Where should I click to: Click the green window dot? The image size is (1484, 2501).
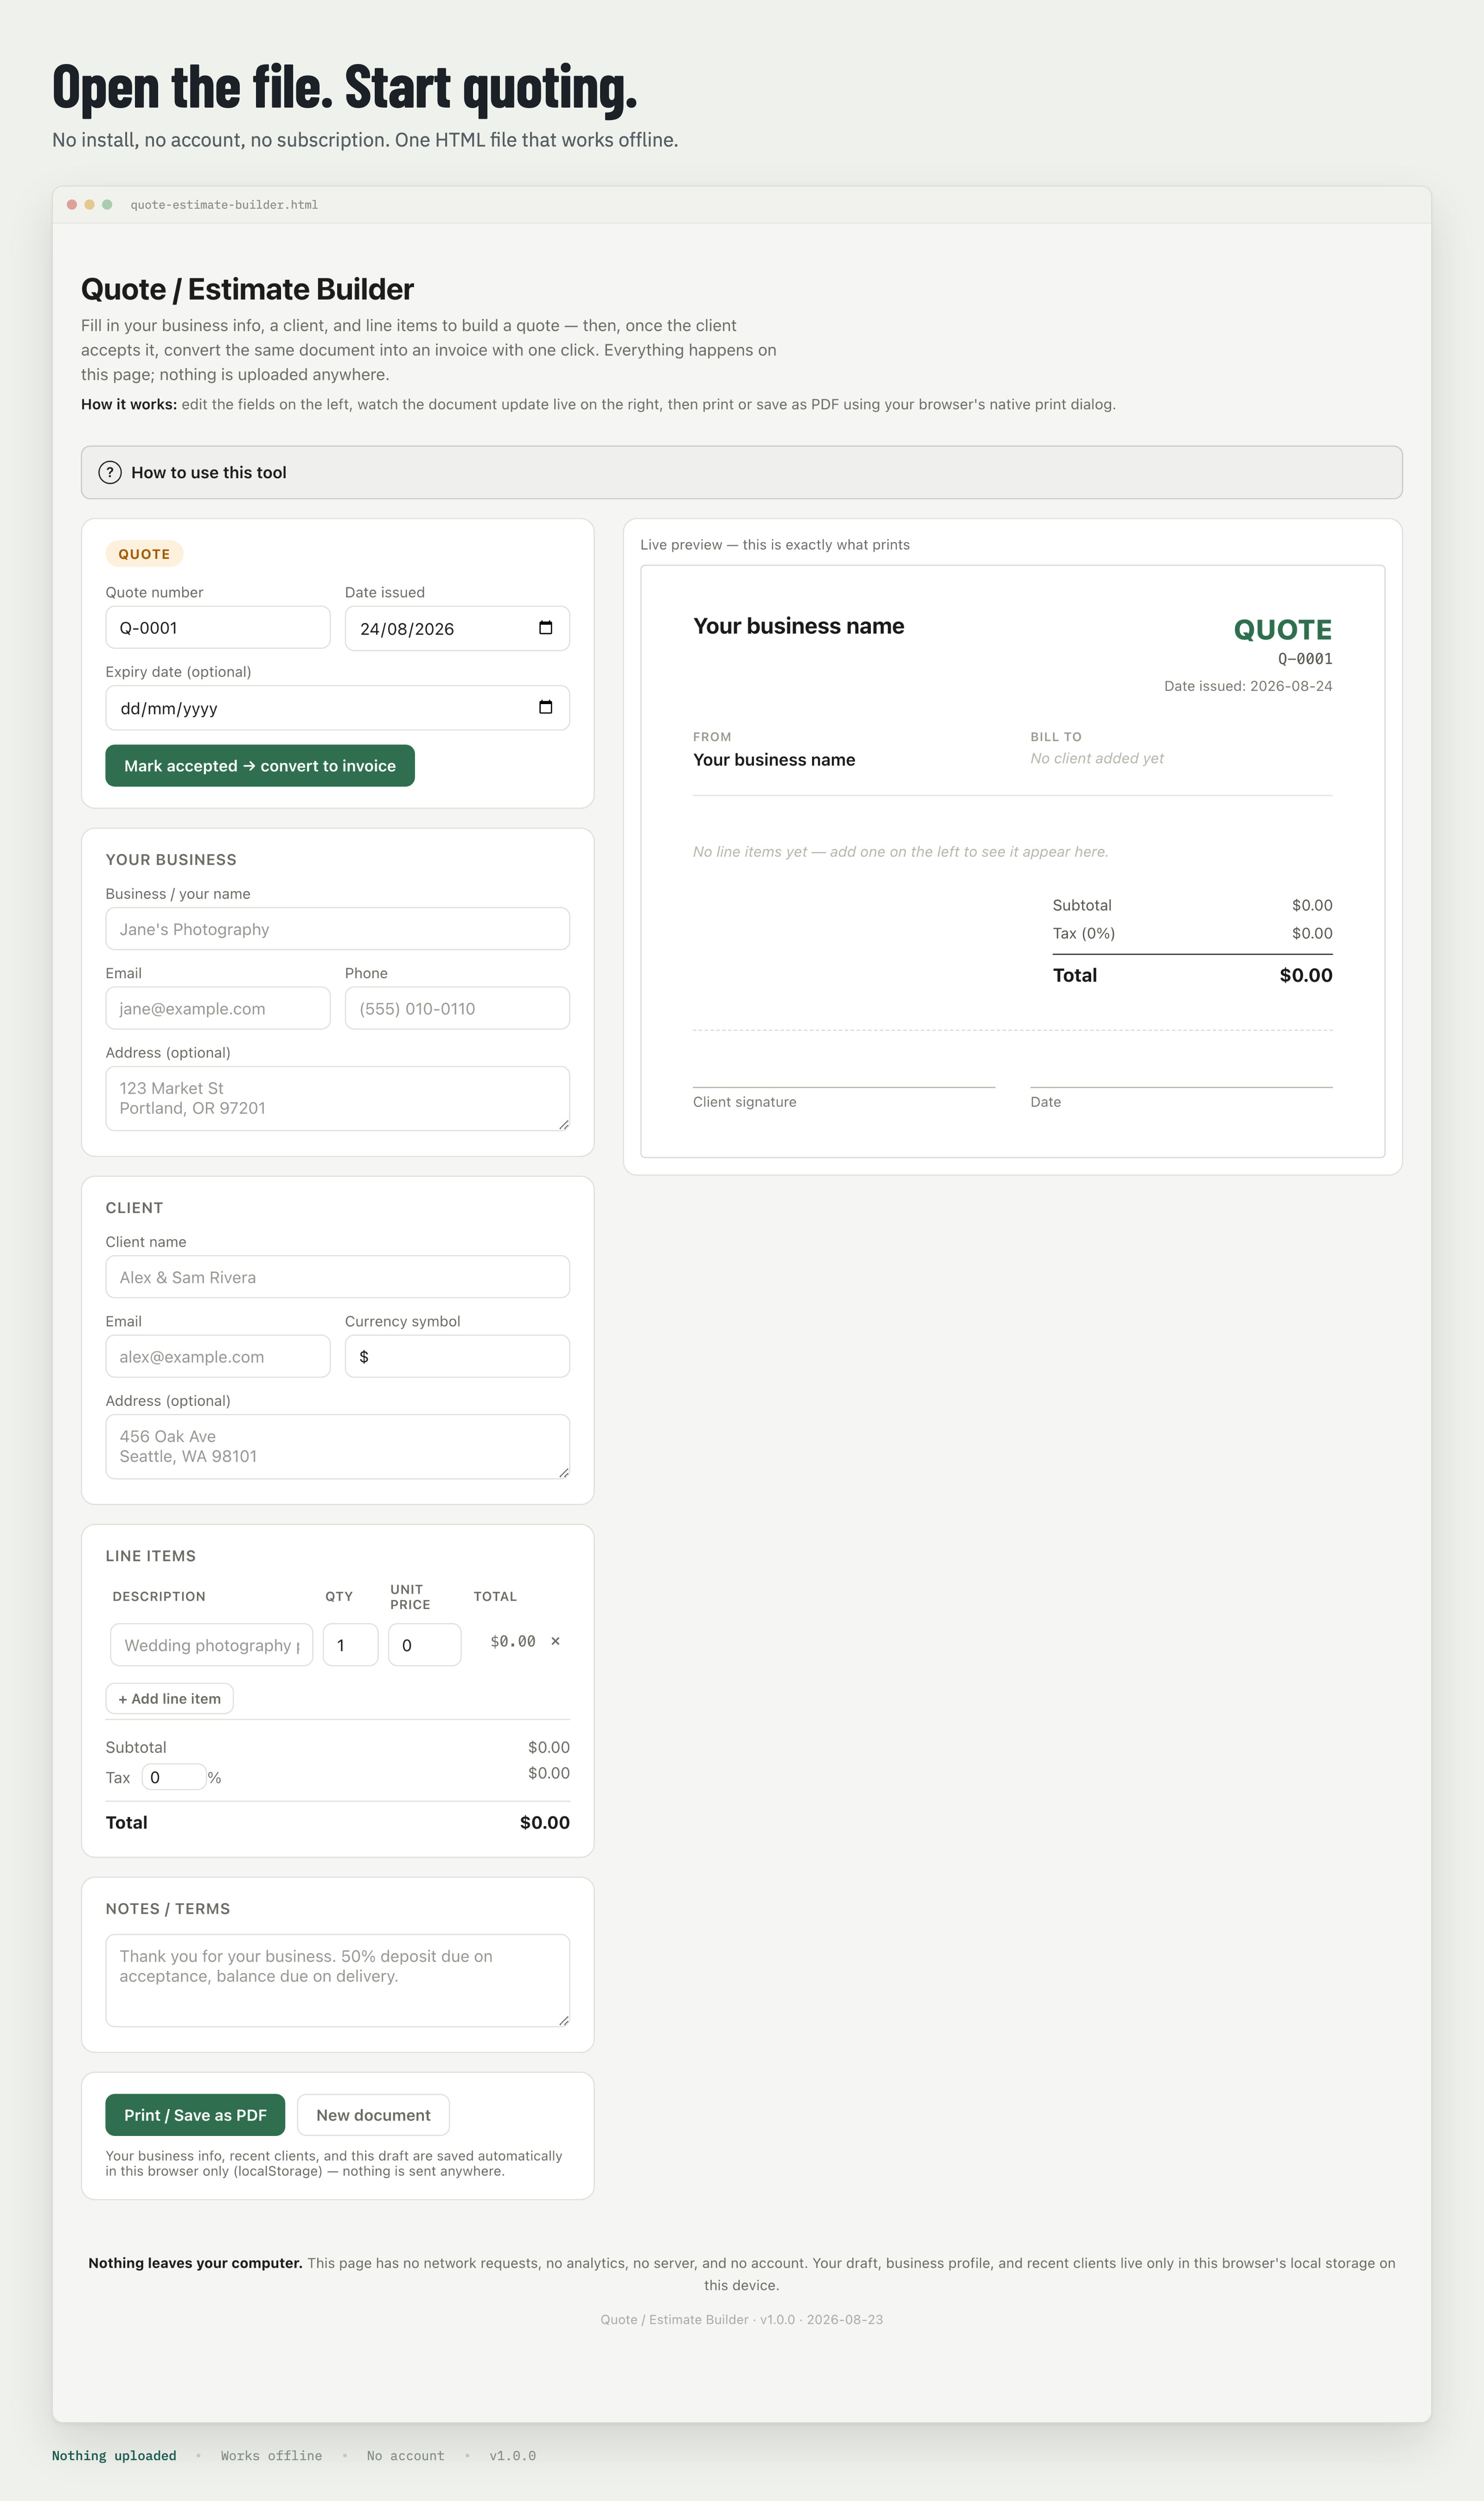pyautogui.click(x=107, y=205)
